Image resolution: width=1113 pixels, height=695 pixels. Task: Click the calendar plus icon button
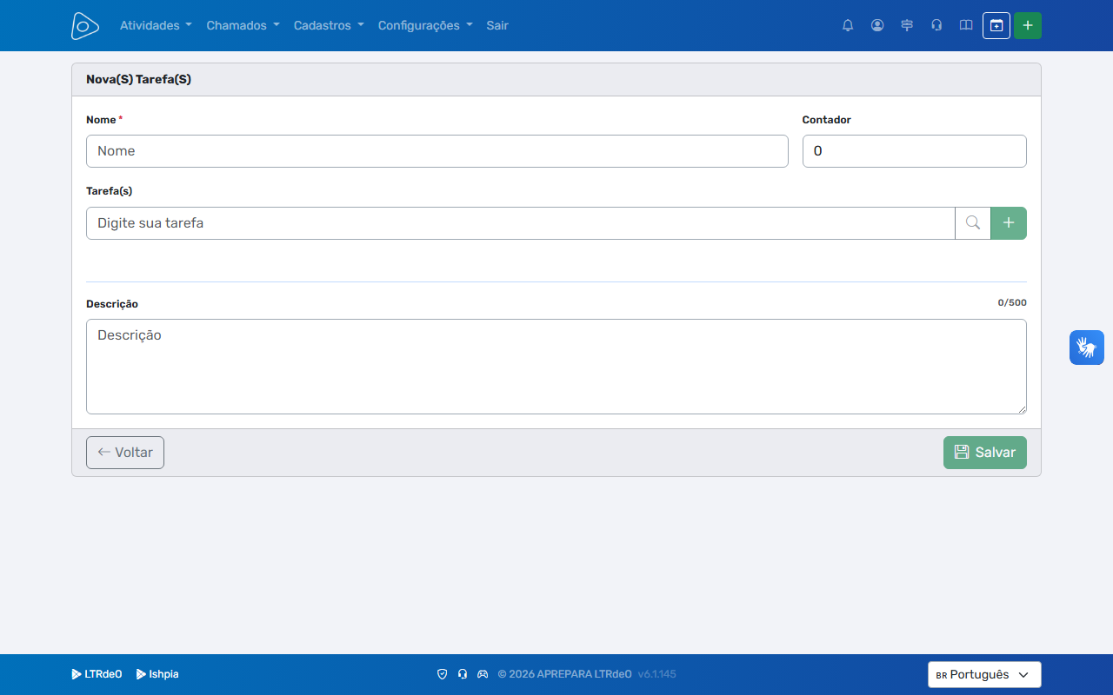996,25
